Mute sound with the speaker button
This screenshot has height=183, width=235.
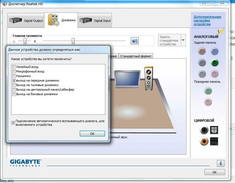pyautogui.click(x=134, y=41)
